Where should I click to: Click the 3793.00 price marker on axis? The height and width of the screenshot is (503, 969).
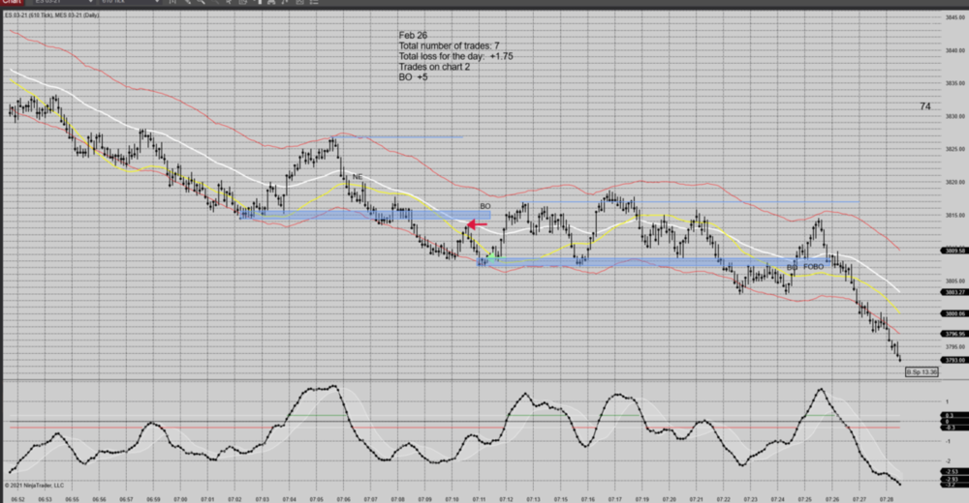(x=927, y=359)
